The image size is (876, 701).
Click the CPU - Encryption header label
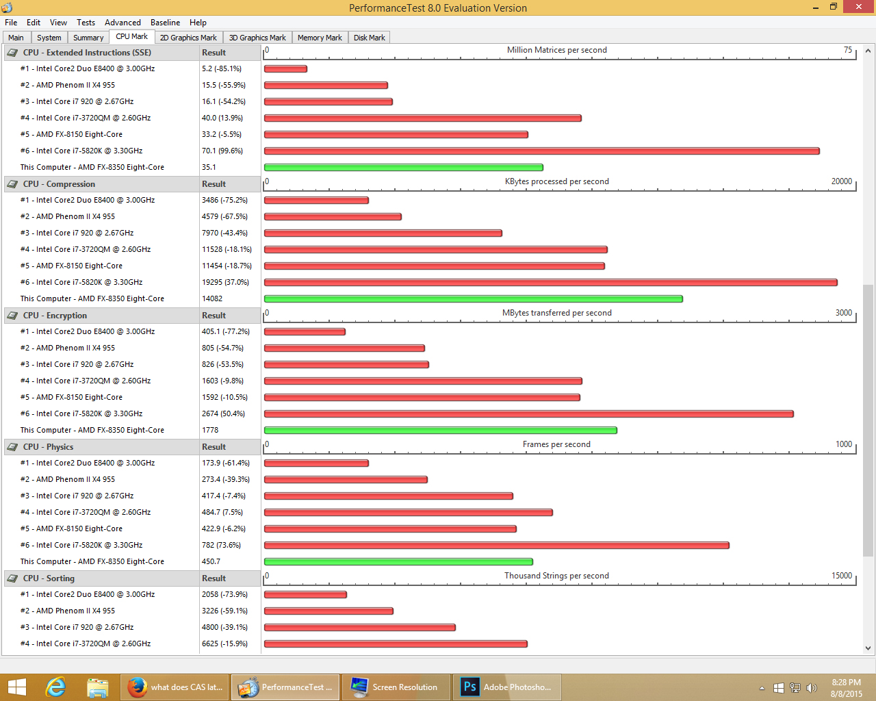tap(55, 316)
